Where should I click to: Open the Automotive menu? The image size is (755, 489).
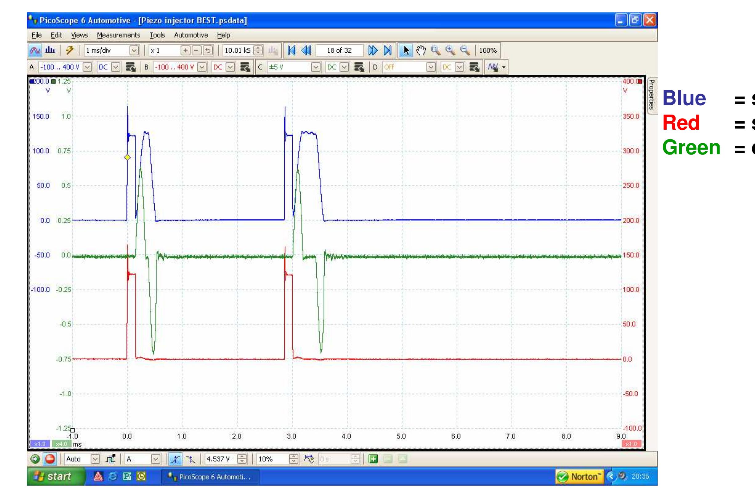(x=191, y=35)
